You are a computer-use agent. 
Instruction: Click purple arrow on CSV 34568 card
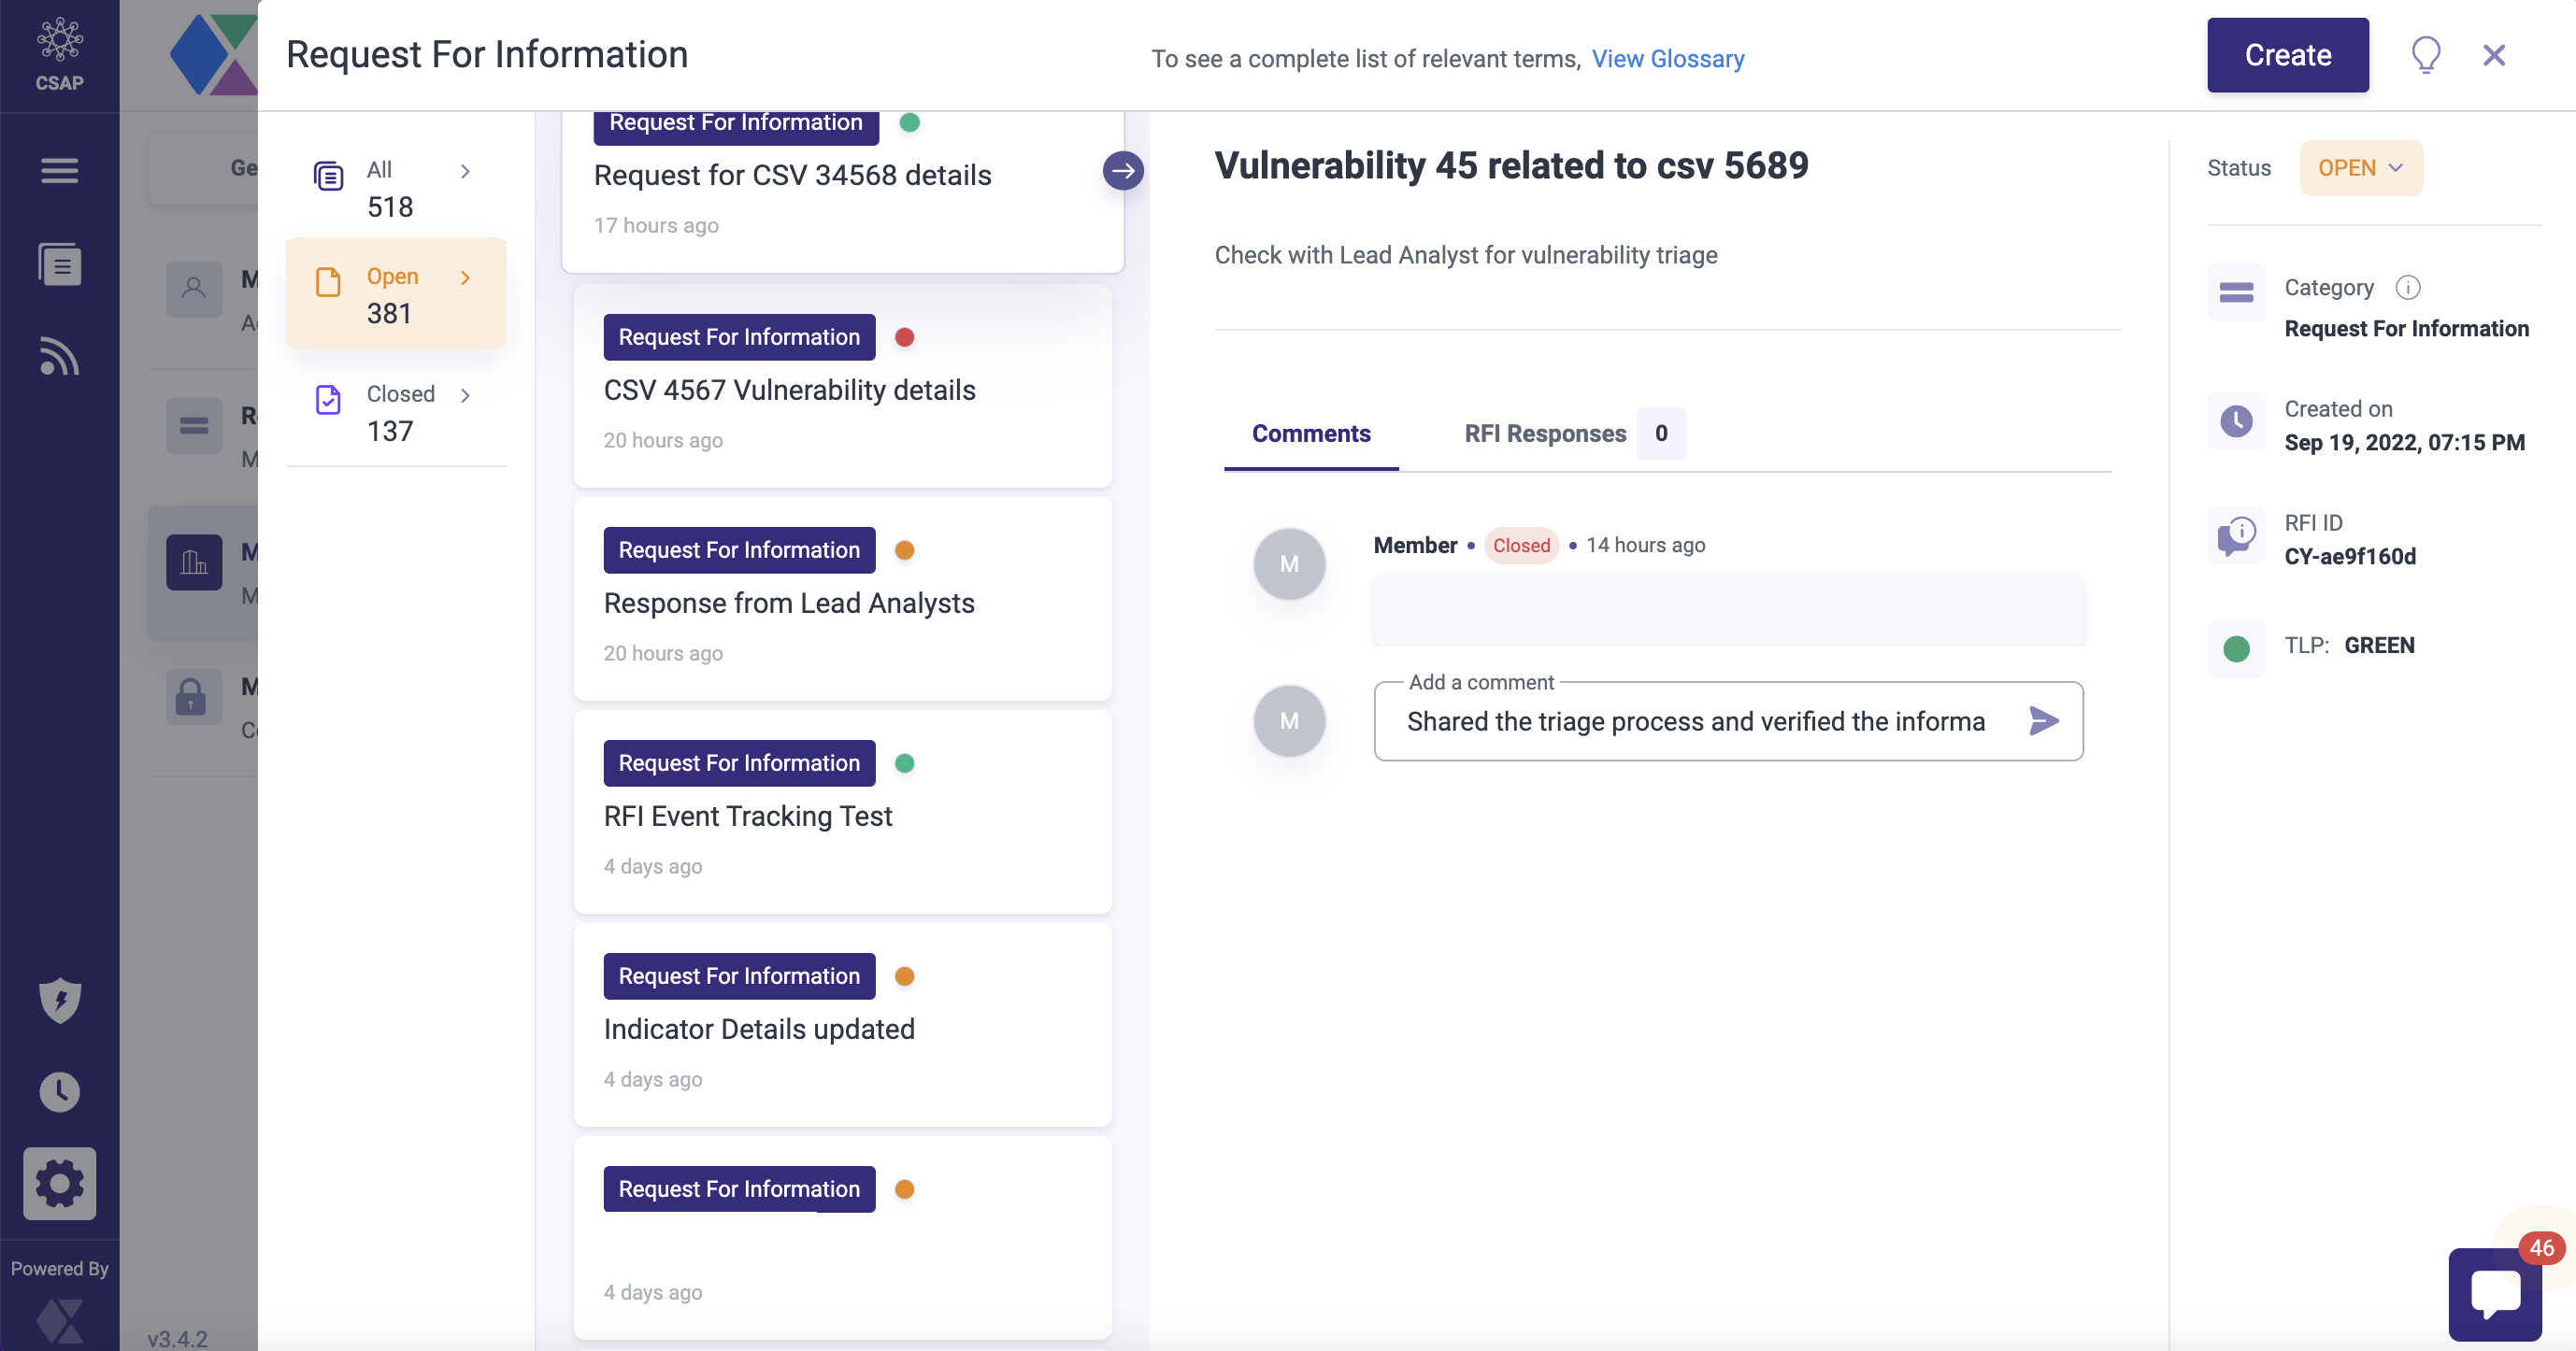tap(1123, 171)
